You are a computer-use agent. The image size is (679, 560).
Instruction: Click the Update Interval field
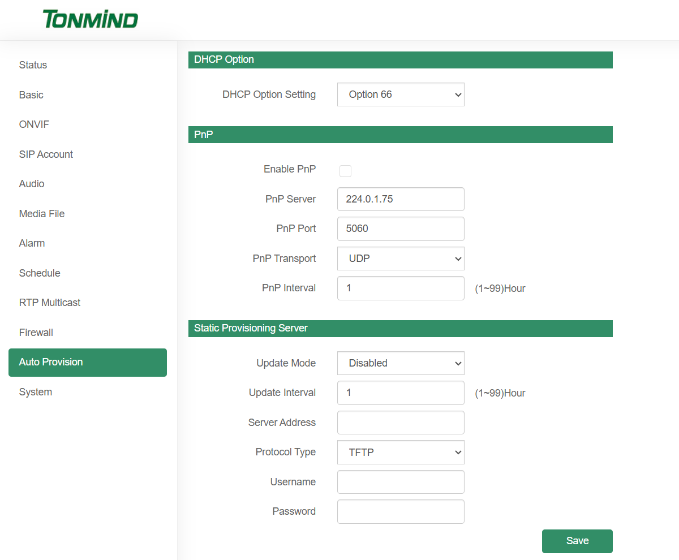pyautogui.click(x=401, y=393)
